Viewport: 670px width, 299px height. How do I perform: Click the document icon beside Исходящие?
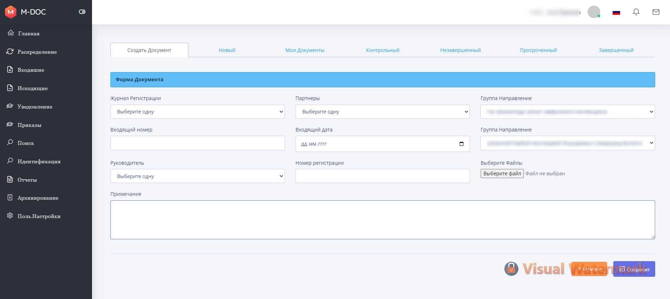click(x=10, y=88)
